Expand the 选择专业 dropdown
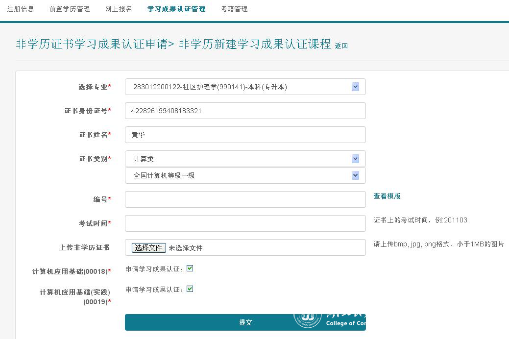The width and height of the screenshot is (509, 339). point(245,87)
